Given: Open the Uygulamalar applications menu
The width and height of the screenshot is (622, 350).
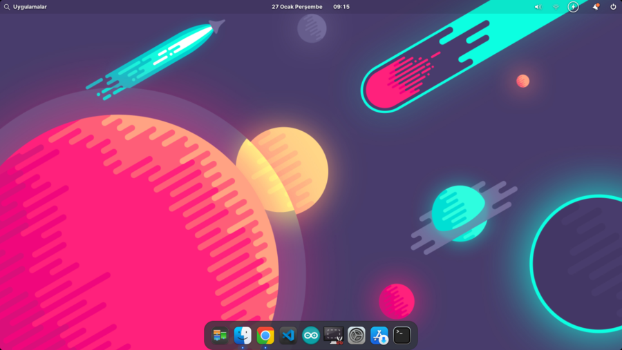Looking at the screenshot, I should tap(26, 7).
